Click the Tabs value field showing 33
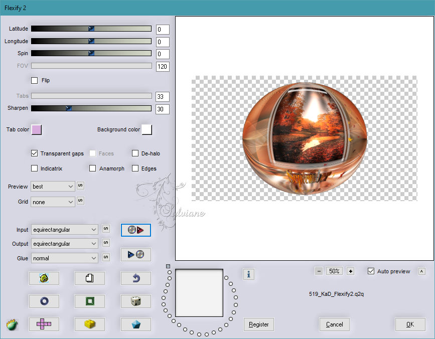Viewport: 435px width, 339px height. click(163, 97)
